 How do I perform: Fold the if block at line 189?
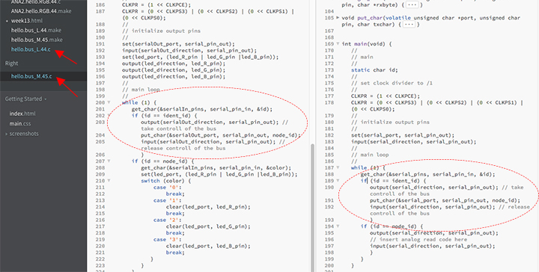[x=338, y=181]
